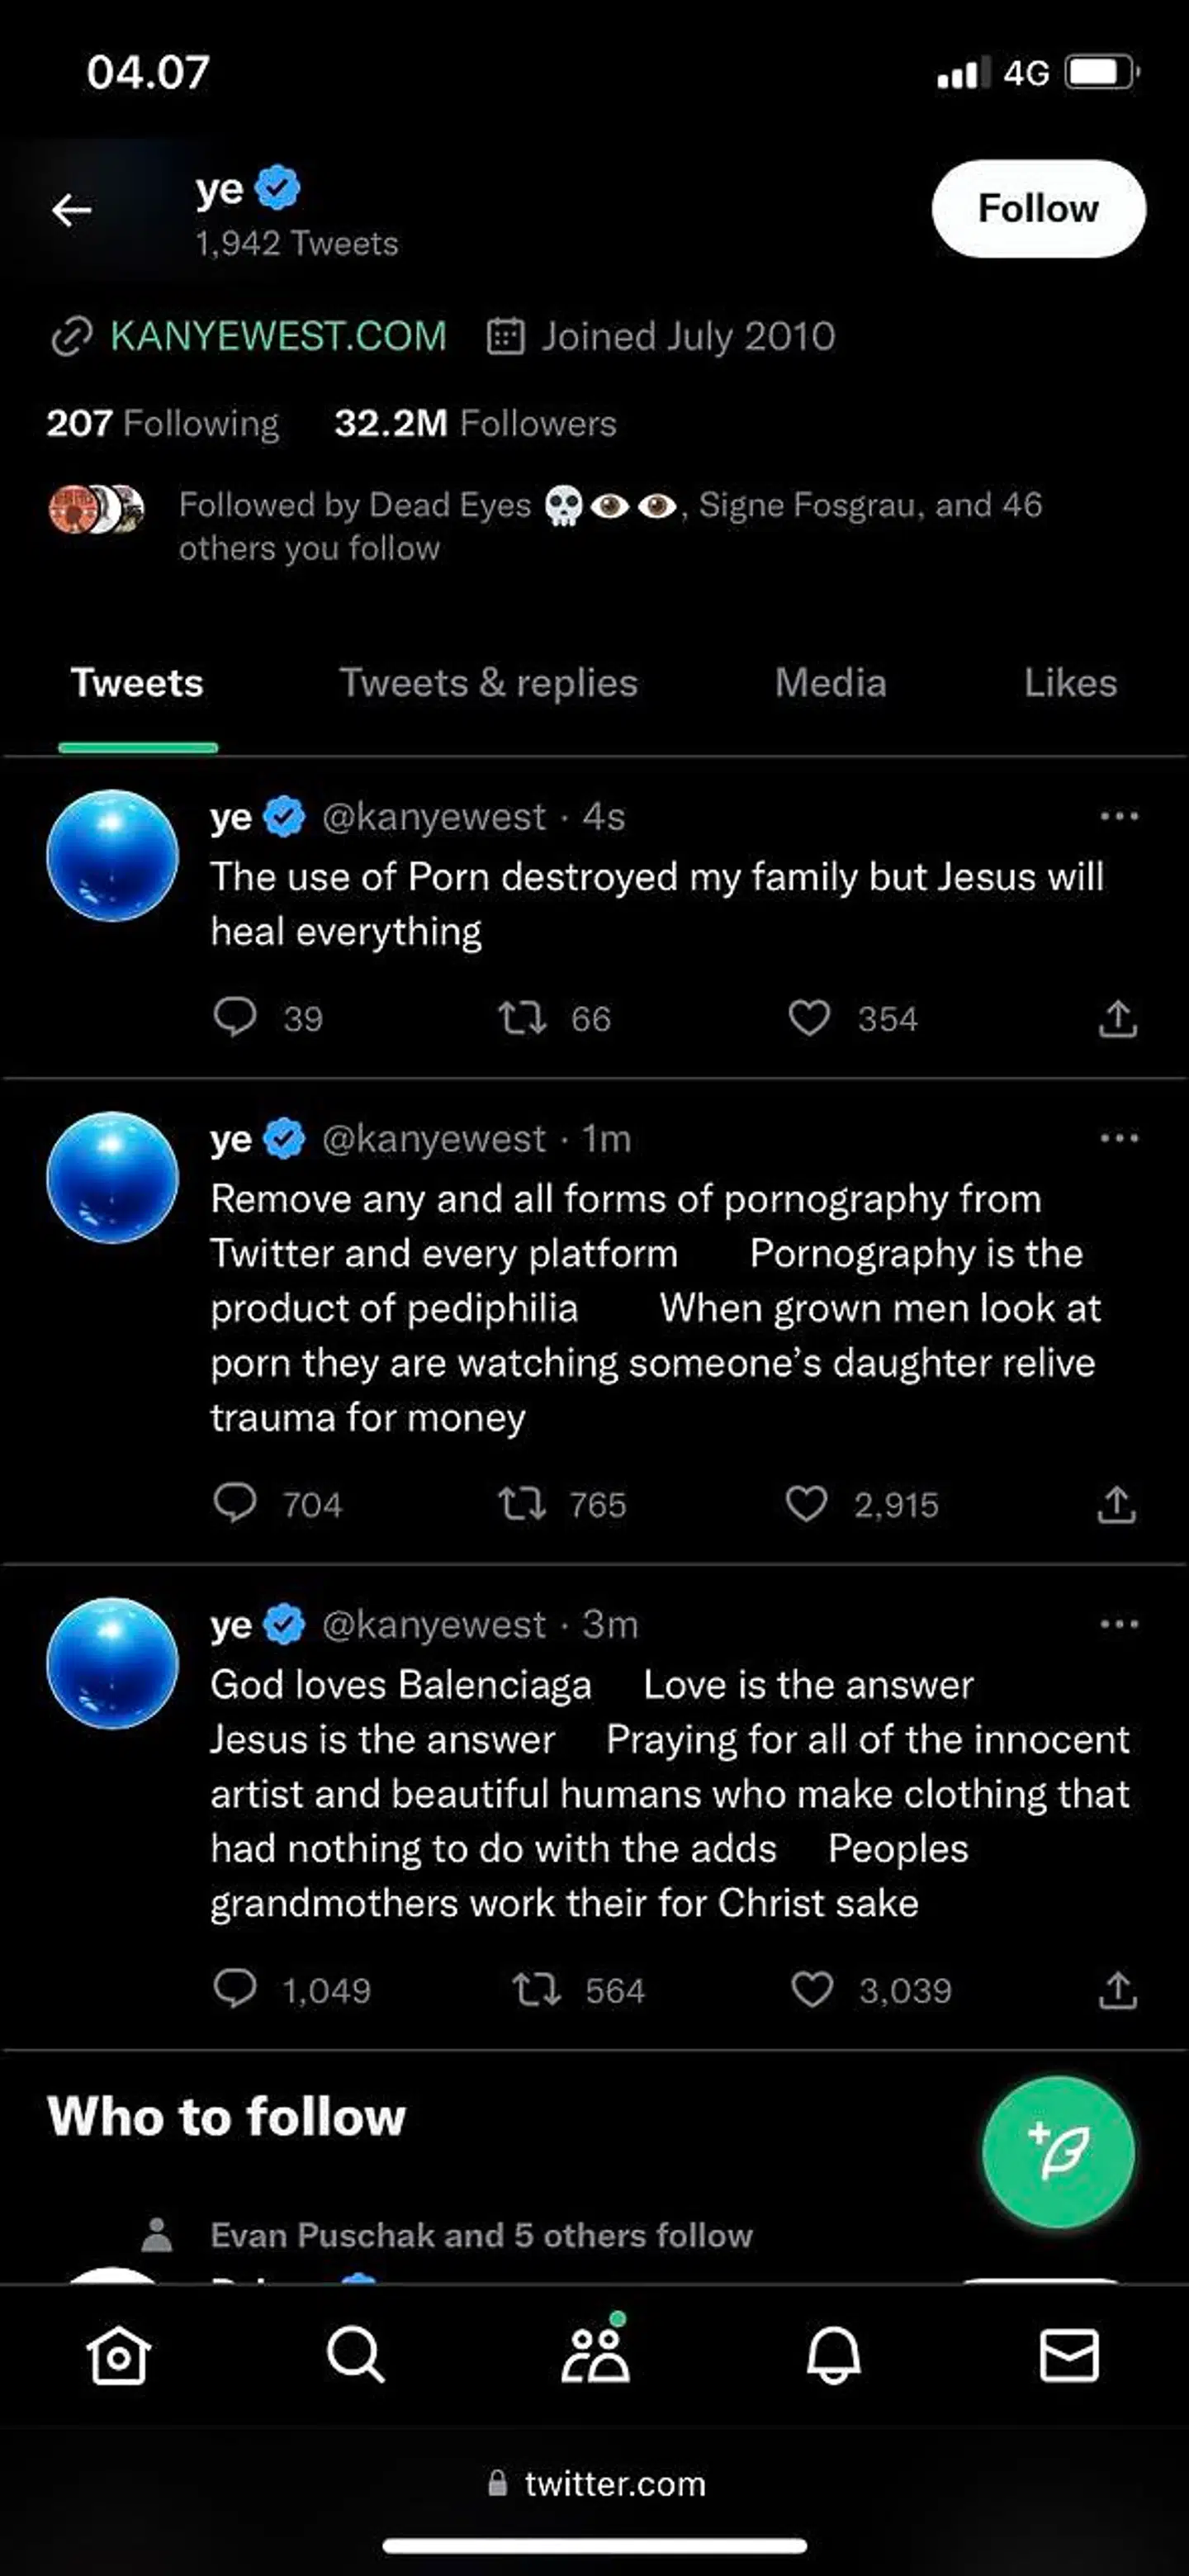Open the KANYEWEST.COM link
Screen dimensions: 1189x2576
click(277, 336)
